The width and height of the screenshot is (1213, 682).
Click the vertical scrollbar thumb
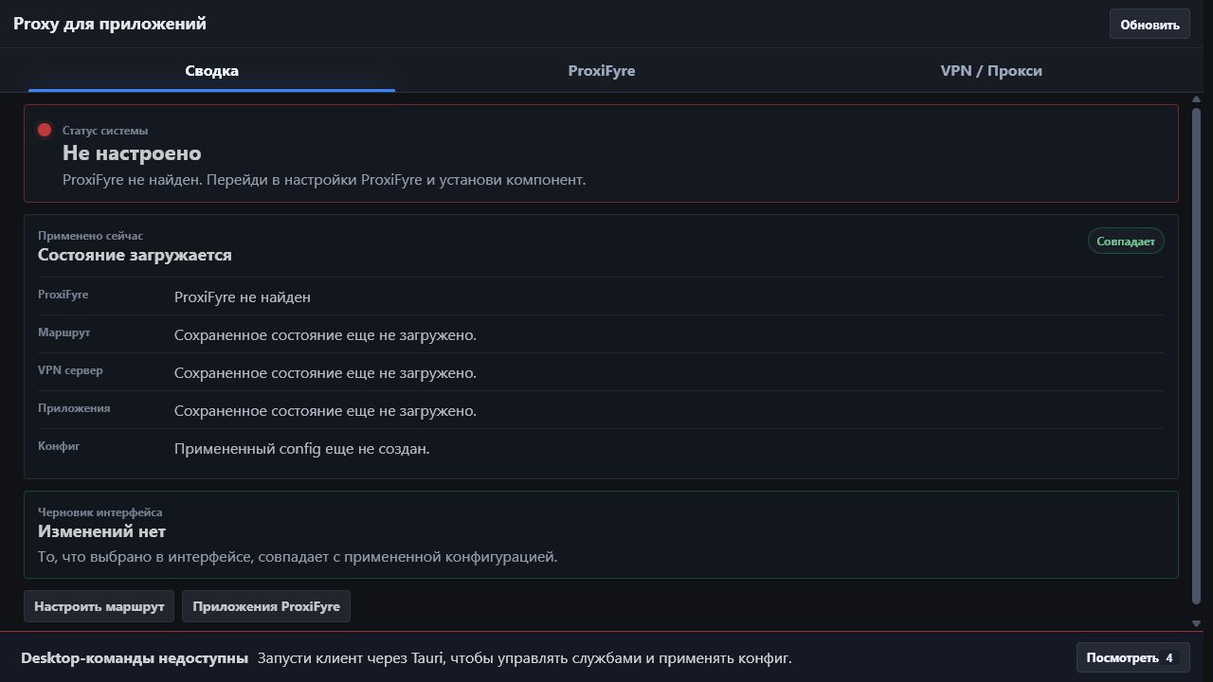click(x=1196, y=355)
